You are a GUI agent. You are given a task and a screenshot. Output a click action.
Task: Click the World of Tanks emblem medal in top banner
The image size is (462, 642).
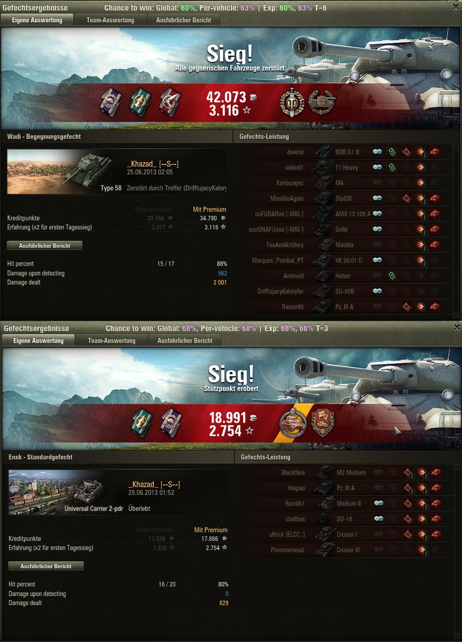point(292,103)
